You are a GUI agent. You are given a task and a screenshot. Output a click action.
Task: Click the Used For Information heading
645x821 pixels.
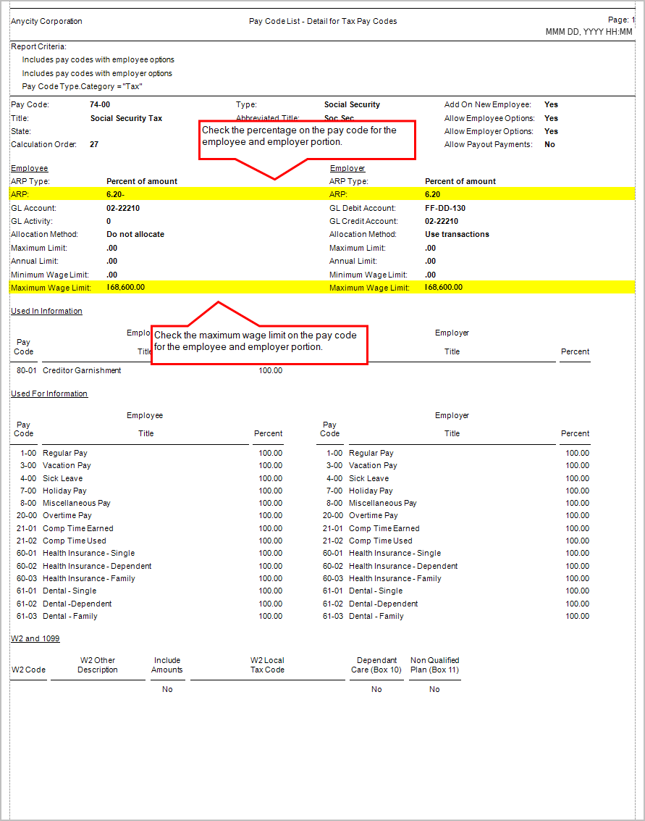pos(49,393)
